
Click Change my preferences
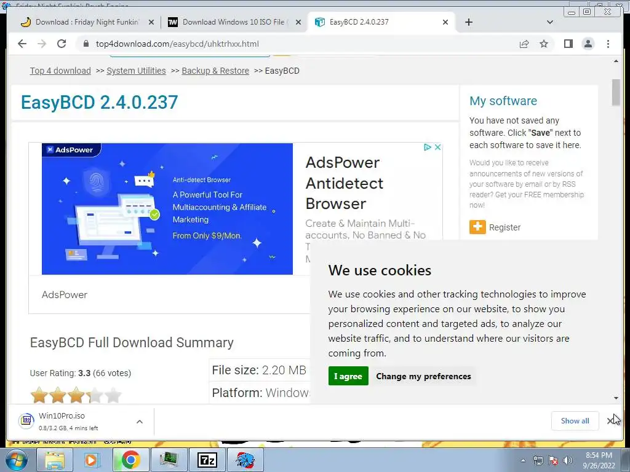coord(423,376)
